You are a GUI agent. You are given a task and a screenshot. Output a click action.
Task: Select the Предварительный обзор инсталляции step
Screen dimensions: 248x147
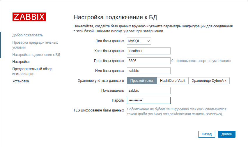tap(32, 71)
